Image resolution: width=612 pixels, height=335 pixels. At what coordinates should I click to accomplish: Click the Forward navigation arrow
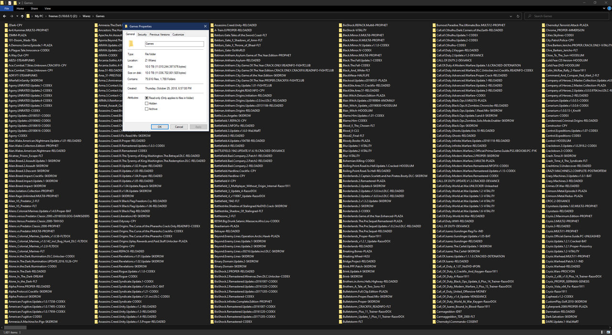[x=11, y=16]
